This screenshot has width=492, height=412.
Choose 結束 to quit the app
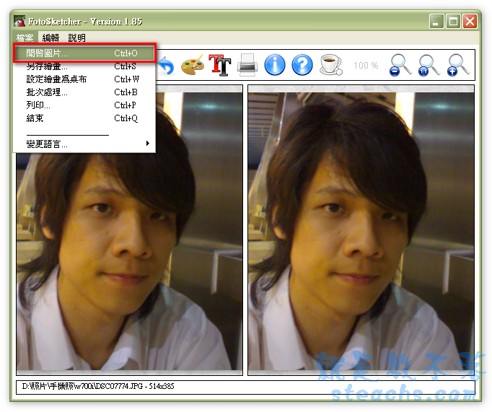coord(84,118)
